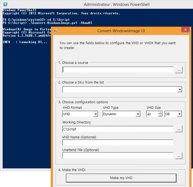The height and width of the screenshot is (187, 193).
Task: Click the Convert-WindowsImage UI title text
Action: [x=121, y=31]
